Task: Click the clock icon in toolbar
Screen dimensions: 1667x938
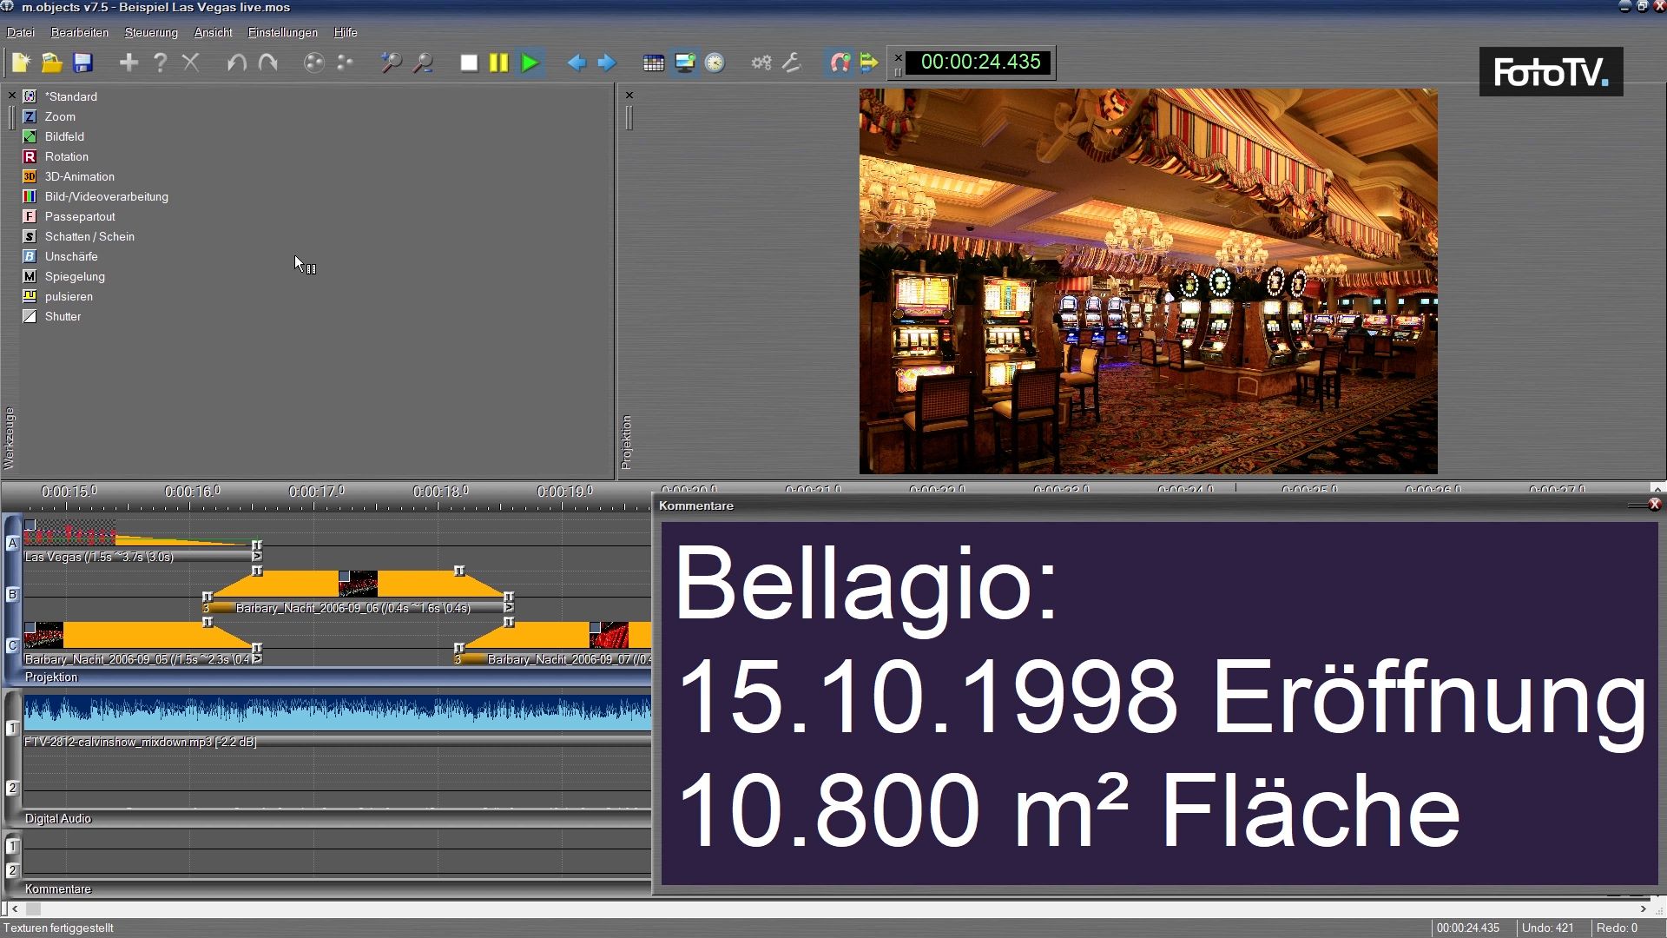Action: click(x=715, y=63)
